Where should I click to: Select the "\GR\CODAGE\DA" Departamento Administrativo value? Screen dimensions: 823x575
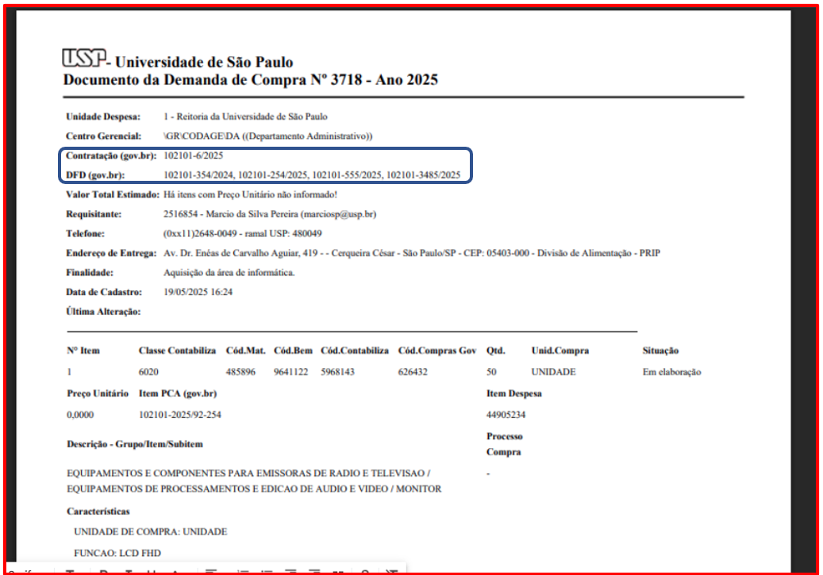[x=267, y=136]
